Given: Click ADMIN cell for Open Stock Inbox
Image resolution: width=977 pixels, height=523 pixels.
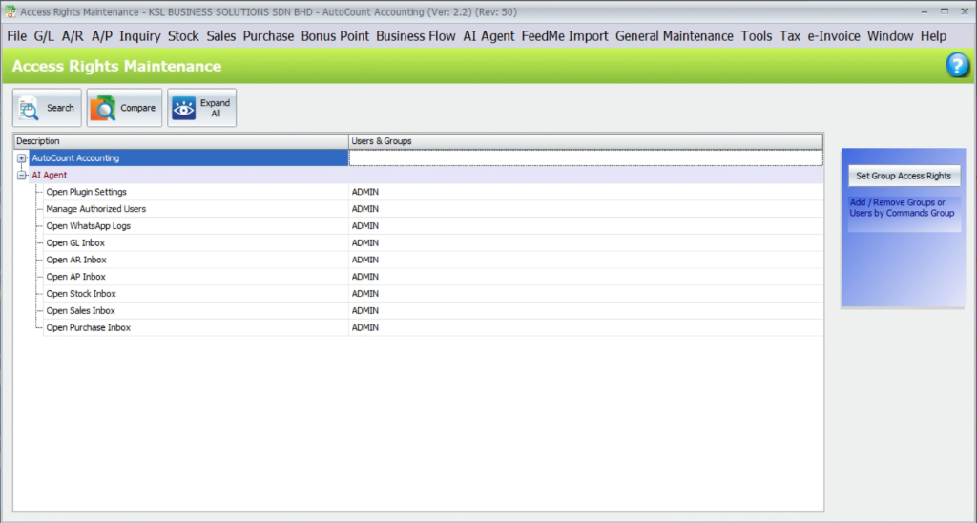Looking at the screenshot, I should 586,294.
